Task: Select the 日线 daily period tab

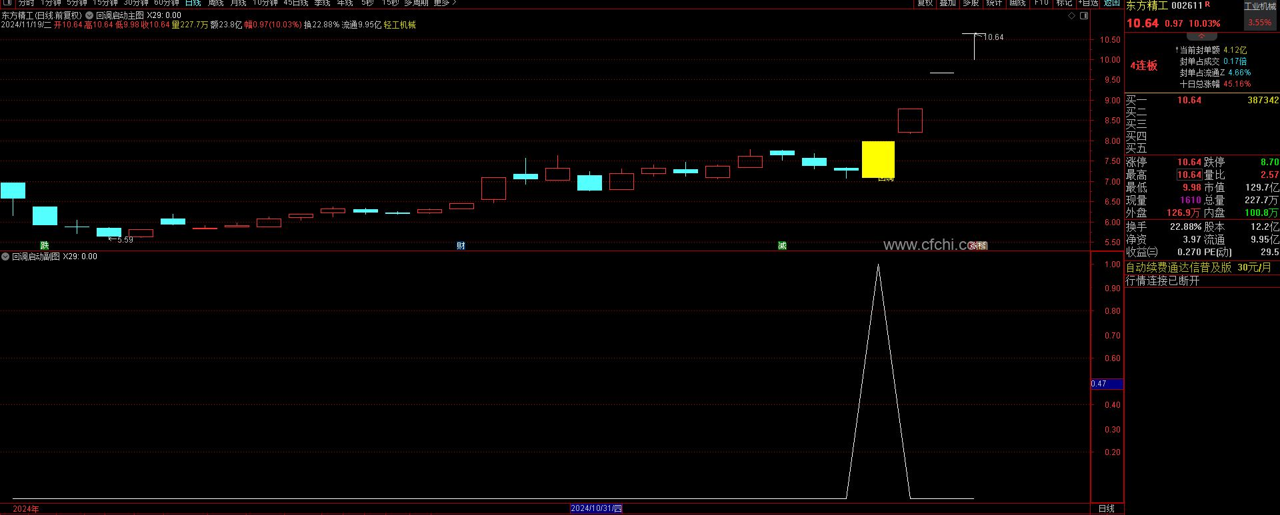Action: coord(193,3)
